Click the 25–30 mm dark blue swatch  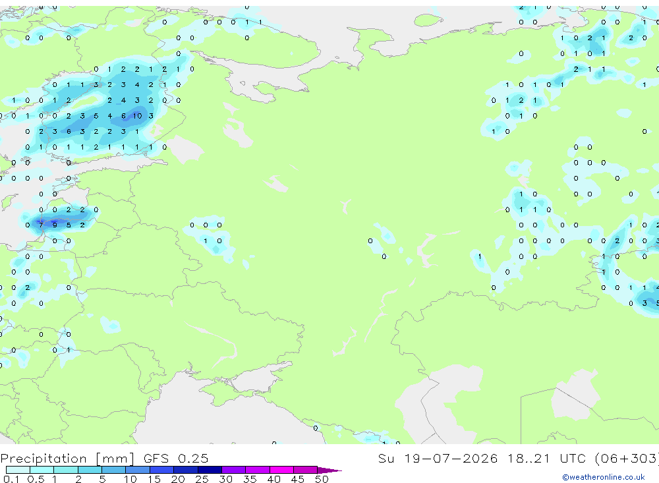pyautogui.click(x=210, y=470)
